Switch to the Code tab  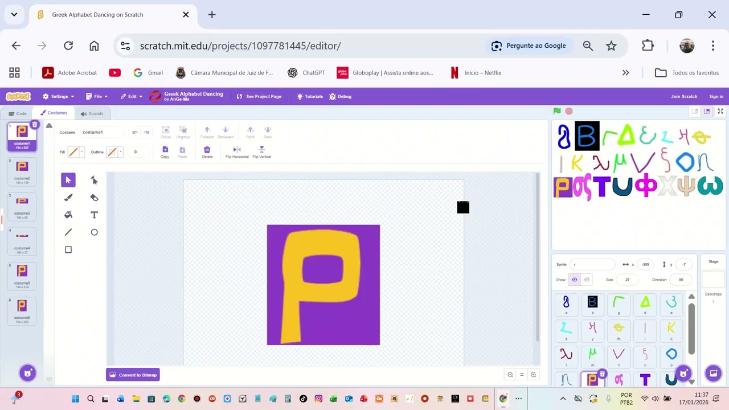click(x=17, y=113)
